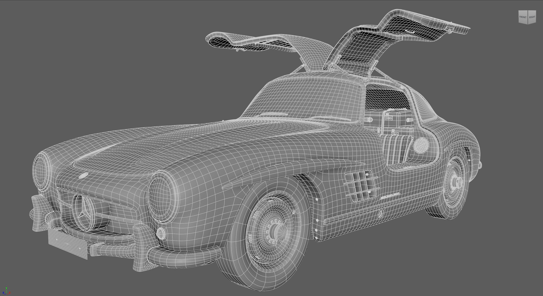Select the small round fog lamp below headlight

point(161,233)
